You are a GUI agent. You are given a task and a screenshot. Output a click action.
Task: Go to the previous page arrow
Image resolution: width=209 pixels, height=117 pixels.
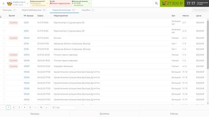point(3,108)
